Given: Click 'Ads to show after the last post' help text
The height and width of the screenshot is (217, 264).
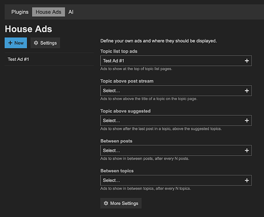Looking at the screenshot, I should pos(161,128).
